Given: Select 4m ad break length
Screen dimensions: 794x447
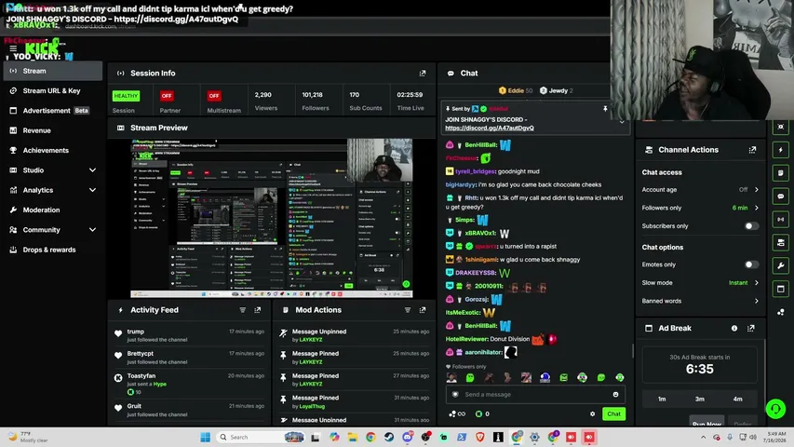Looking at the screenshot, I should (x=737, y=399).
